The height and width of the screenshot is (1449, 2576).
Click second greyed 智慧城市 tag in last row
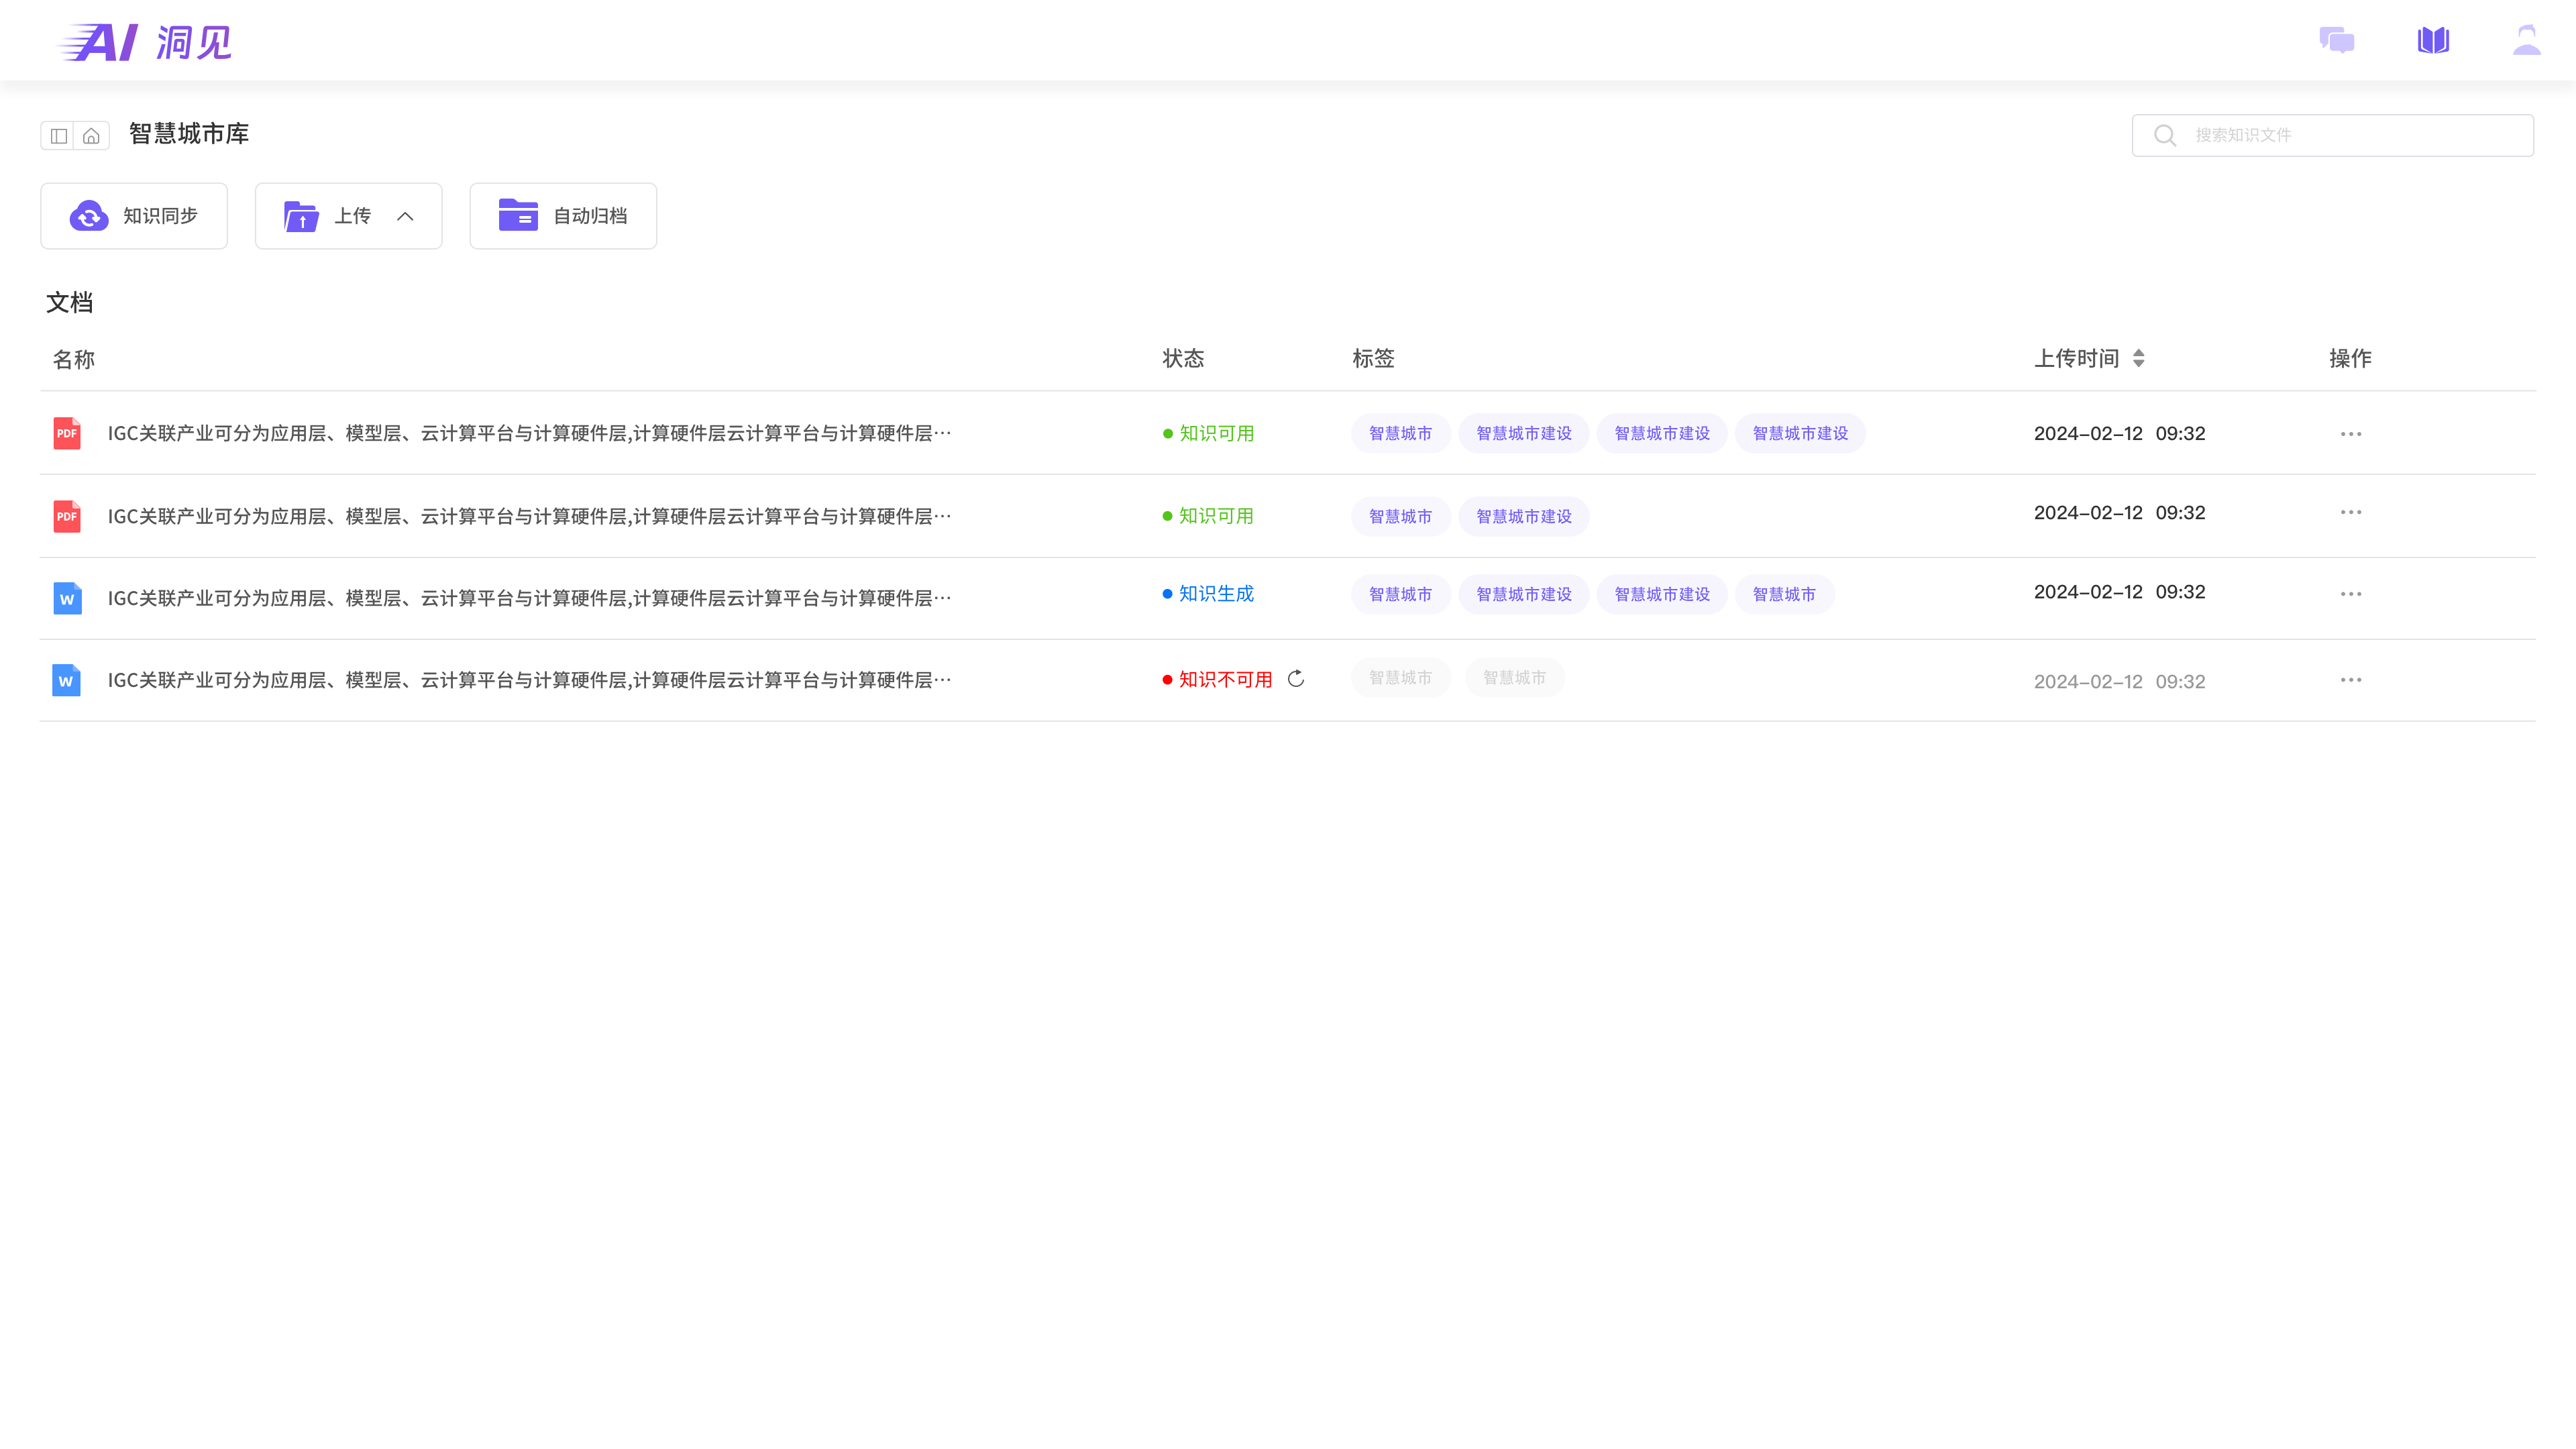(x=1514, y=677)
